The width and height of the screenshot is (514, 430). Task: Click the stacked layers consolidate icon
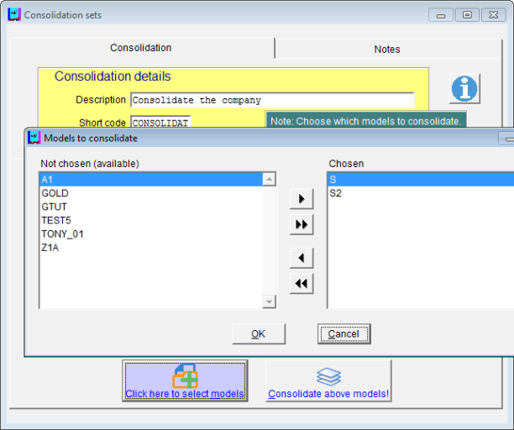(x=328, y=376)
